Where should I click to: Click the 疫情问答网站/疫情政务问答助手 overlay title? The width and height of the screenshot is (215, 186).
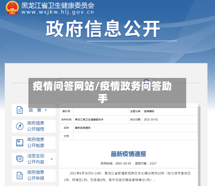[x=102, y=92]
